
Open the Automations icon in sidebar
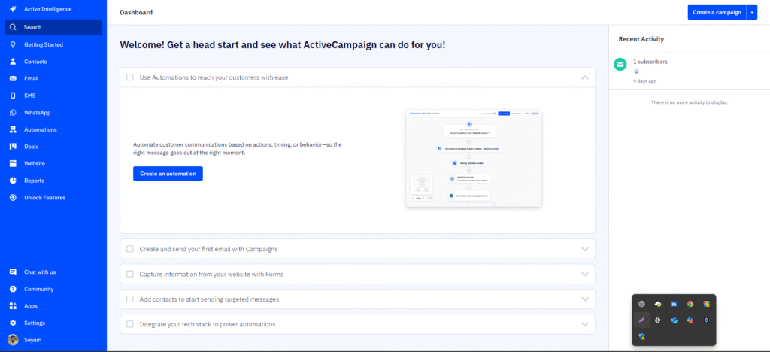(14, 129)
